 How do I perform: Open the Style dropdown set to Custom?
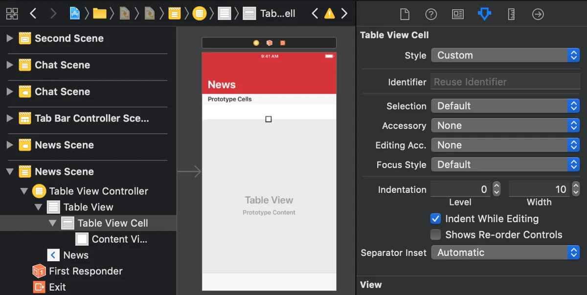tap(505, 55)
